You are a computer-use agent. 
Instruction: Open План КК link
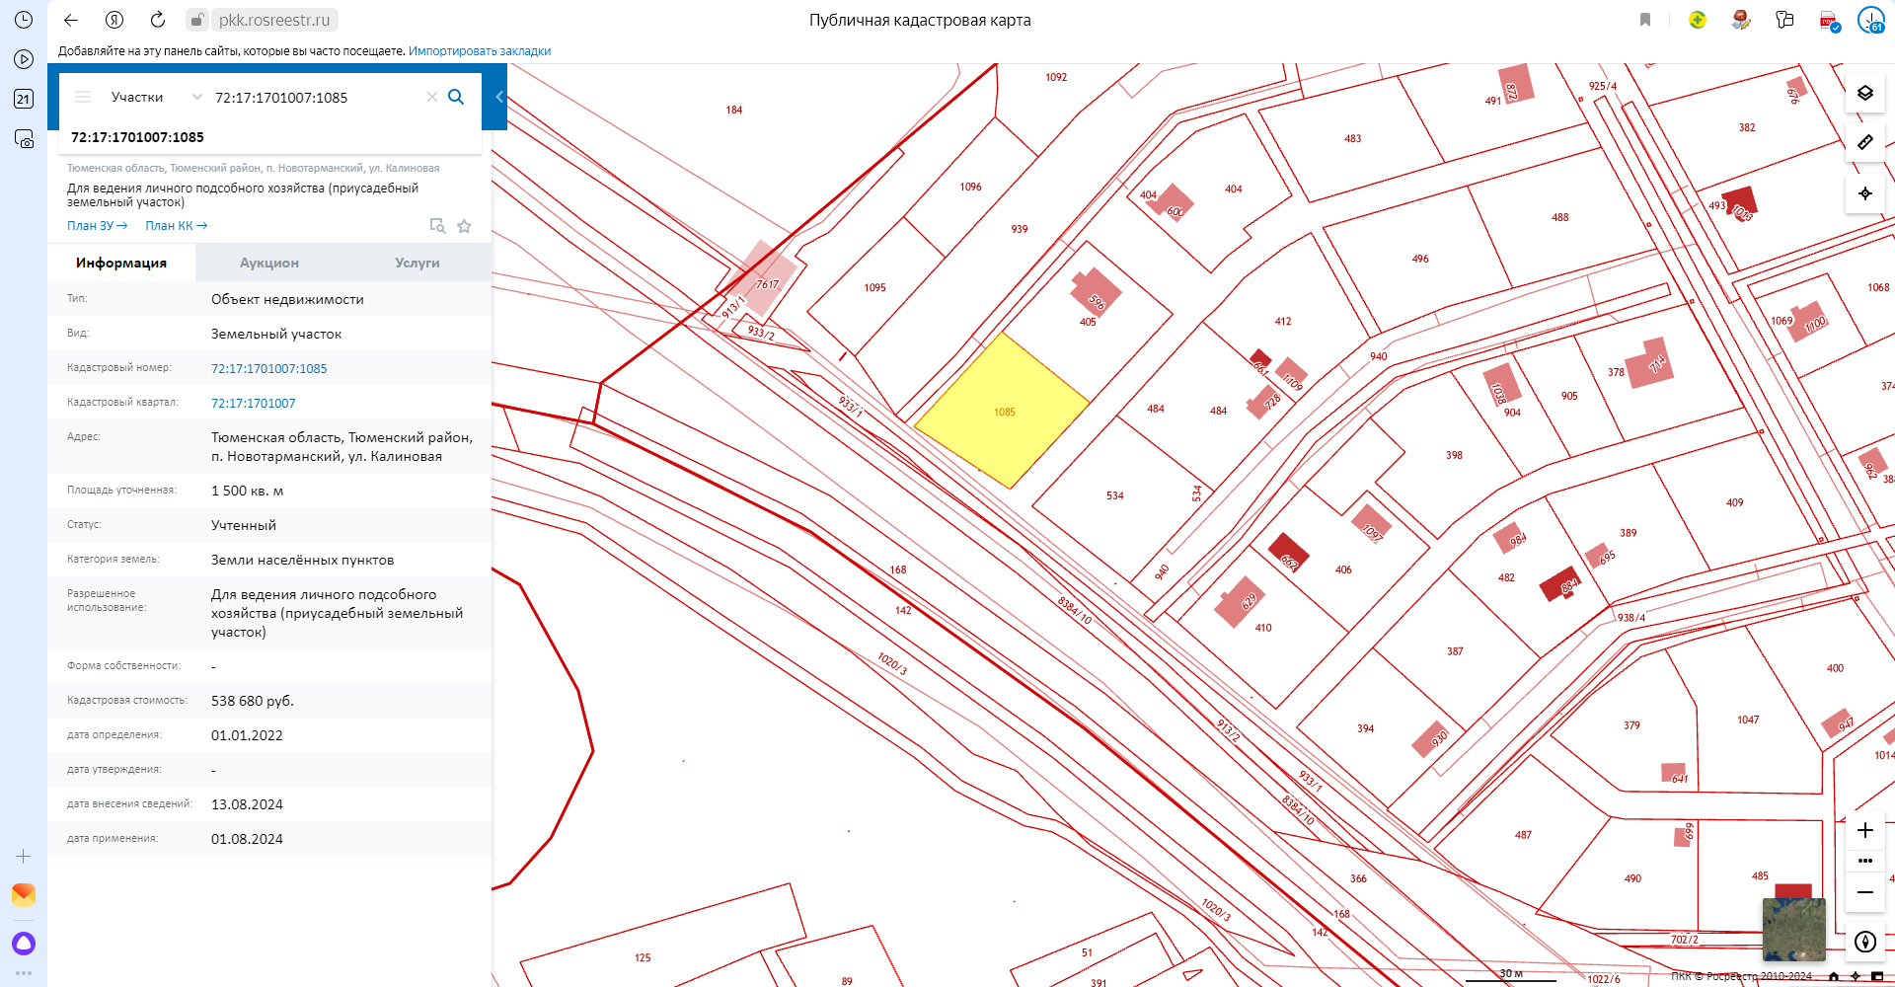(177, 226)
